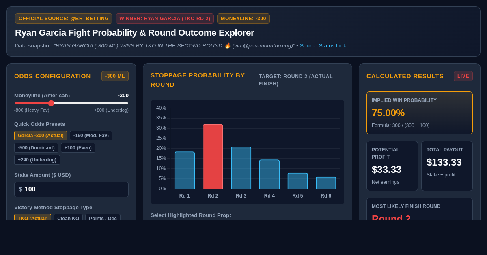The width and height of the screenshot is (487, 255).
Task: Click the 75.00% implied probability value
Action: click(388, 113)
